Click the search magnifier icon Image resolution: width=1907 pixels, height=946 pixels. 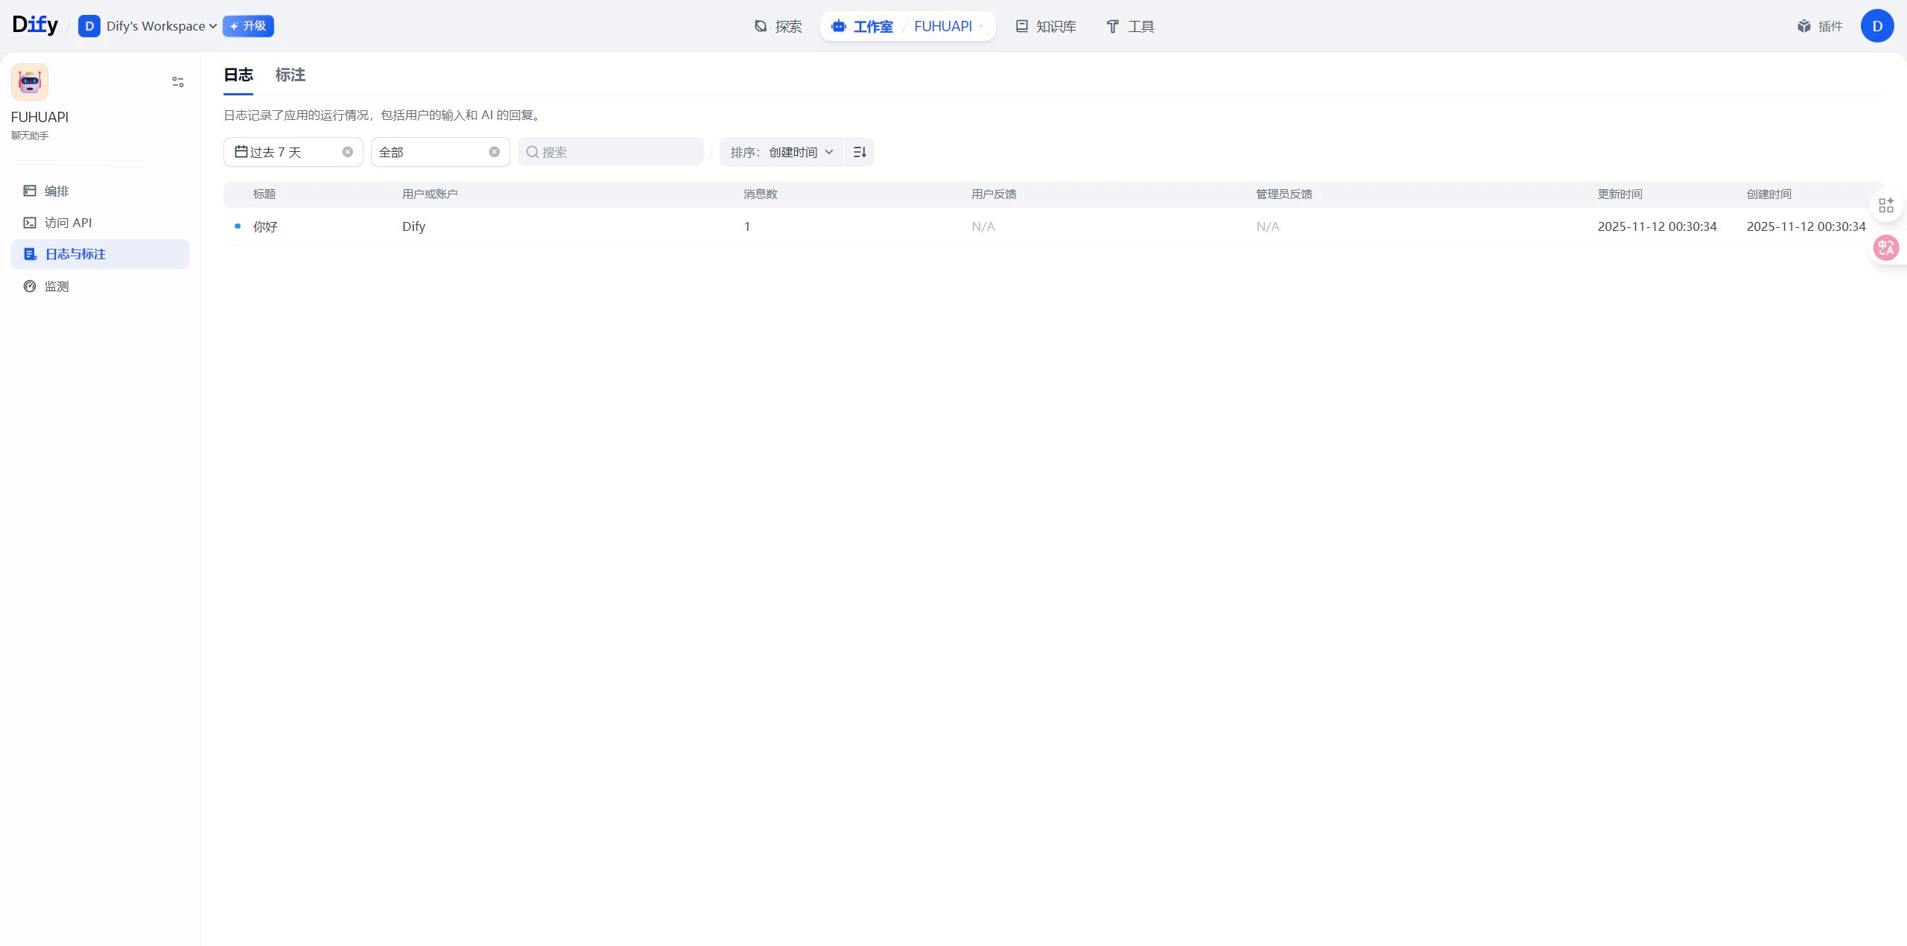pyautogui.click(x=533, y=152)
